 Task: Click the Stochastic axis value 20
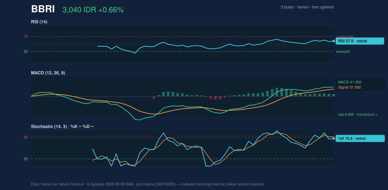26,159
